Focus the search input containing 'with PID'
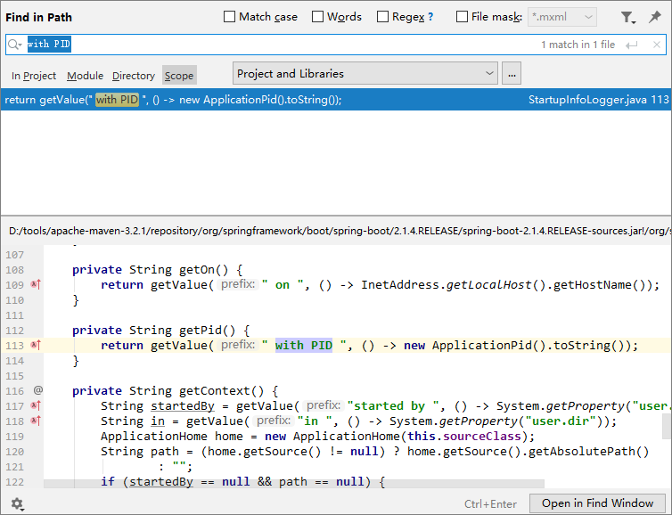Image resolution: width=672 pixels, height=515 pixels. [x=336, y=45]
